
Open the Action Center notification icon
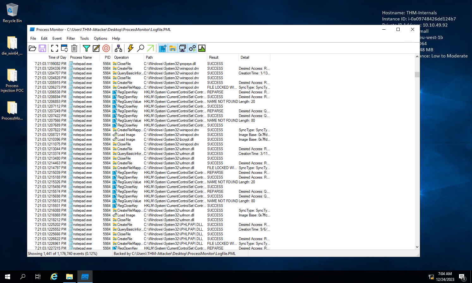point(462,277)
